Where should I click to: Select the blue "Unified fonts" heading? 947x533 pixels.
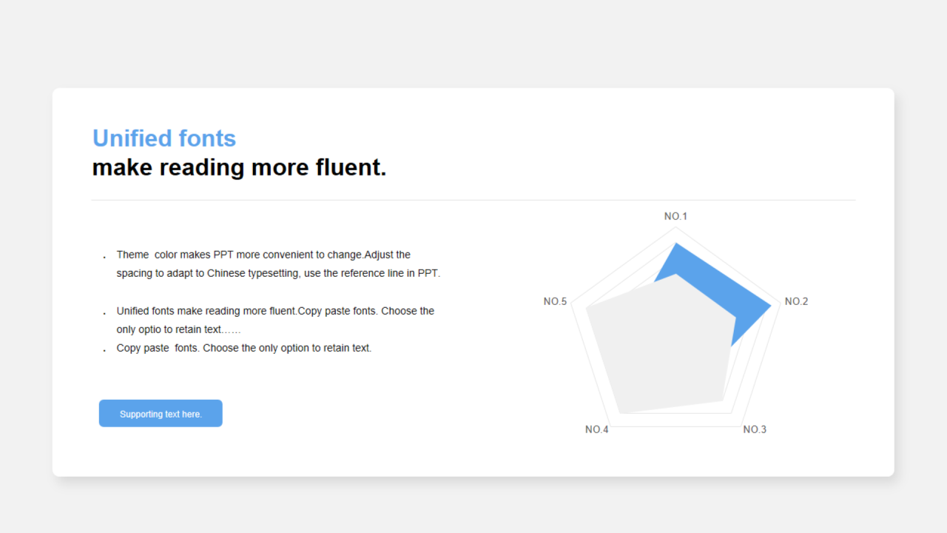tap(164, 138)
